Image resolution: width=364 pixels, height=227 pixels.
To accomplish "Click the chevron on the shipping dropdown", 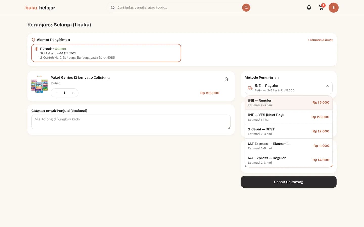I will click(x=328, y=86).
